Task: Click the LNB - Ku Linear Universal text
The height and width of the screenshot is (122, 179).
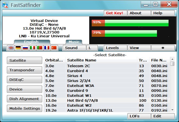Action: click(x=44, y=36)
